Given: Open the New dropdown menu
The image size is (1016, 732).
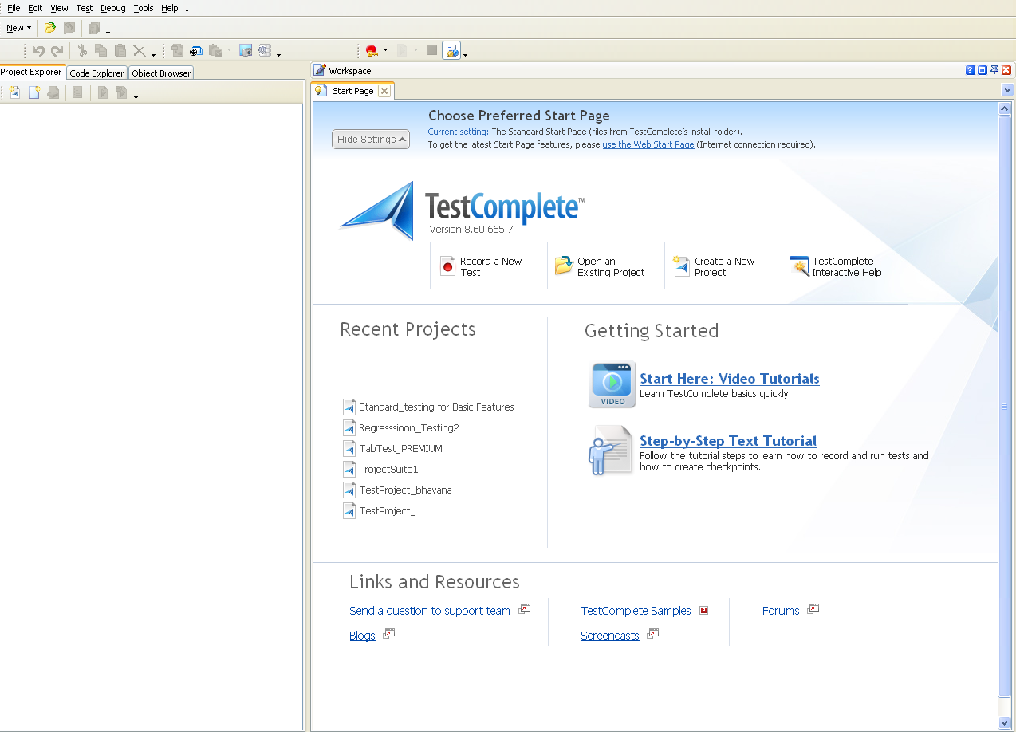Looking at the screenshot, I should point(18,28).
